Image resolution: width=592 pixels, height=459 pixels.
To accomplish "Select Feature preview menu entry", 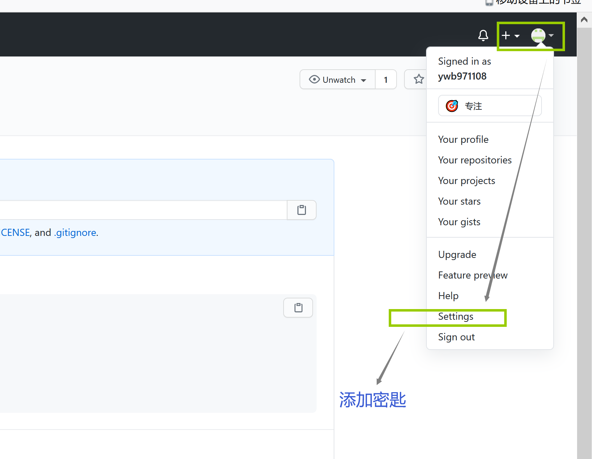I will (x=473, y=275).
